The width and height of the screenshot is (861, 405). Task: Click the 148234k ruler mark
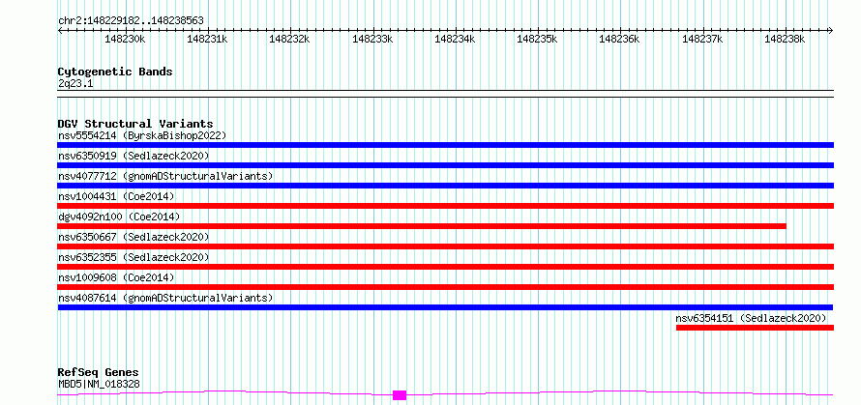click(x=455, y=39)
